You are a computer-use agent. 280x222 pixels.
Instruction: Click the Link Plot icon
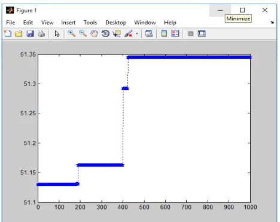pyautogui.click(x=149, y=33)
